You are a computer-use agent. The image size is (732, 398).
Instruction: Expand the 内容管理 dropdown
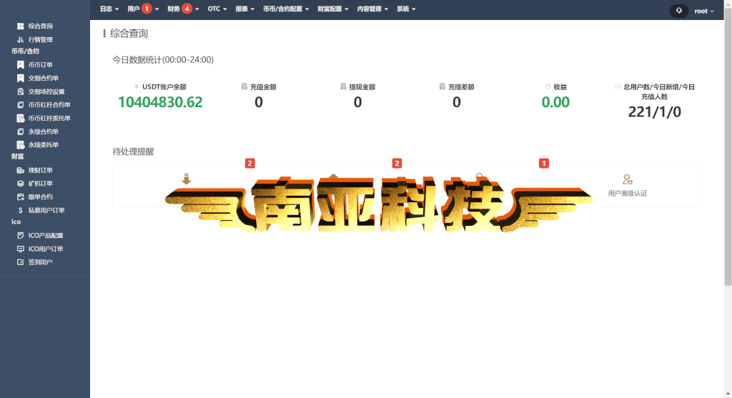pos(372,9)
